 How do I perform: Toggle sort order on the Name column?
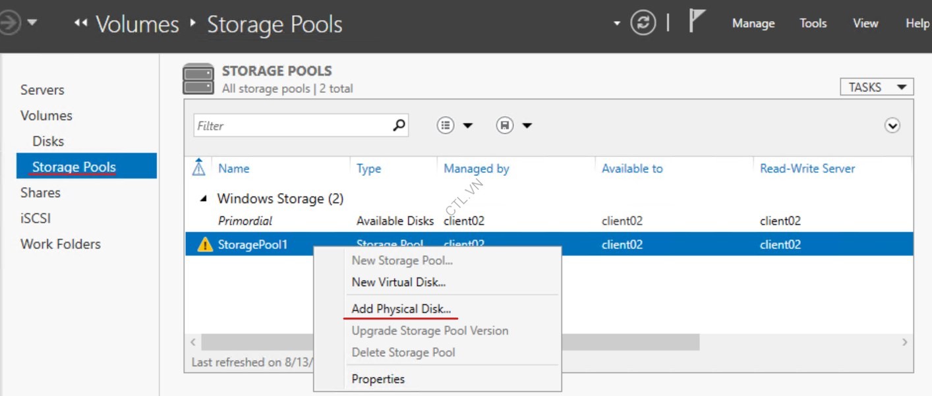[233, 169]
